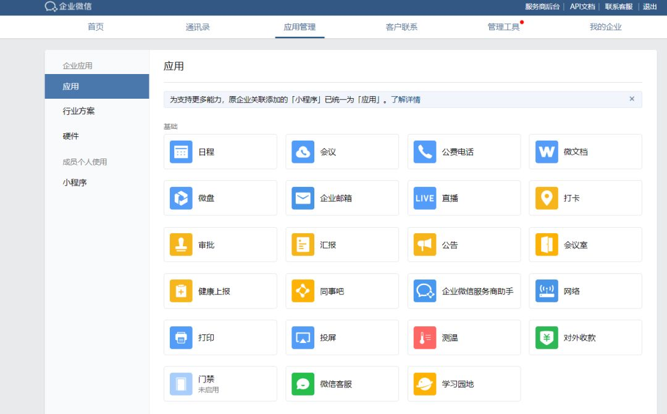The image size is (667, 414).
Task: Select the 微信客服 chat bubble icon
Action: tap(303, 384)
